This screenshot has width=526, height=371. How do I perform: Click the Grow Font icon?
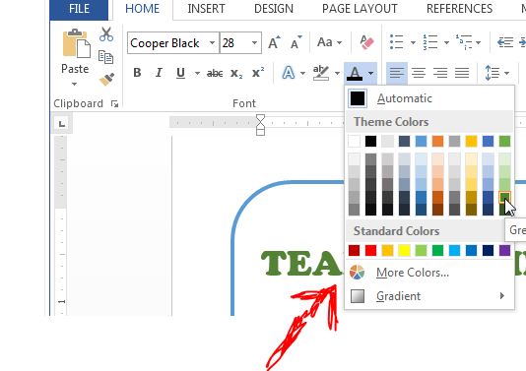pos(274,42)
